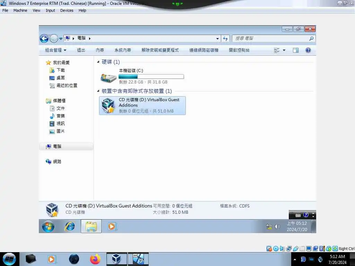Click VirtualBox optical disk status icon
355x266 pixels.
click(x=276, y=249)
